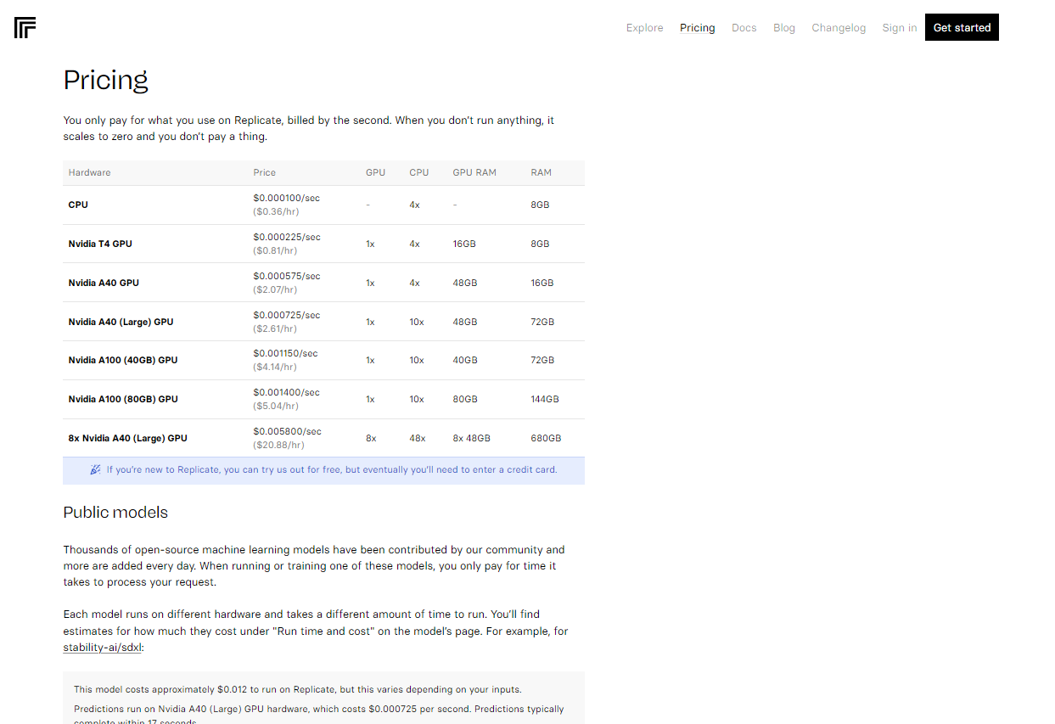Click the CPU column header

click(x=418, y=172)
